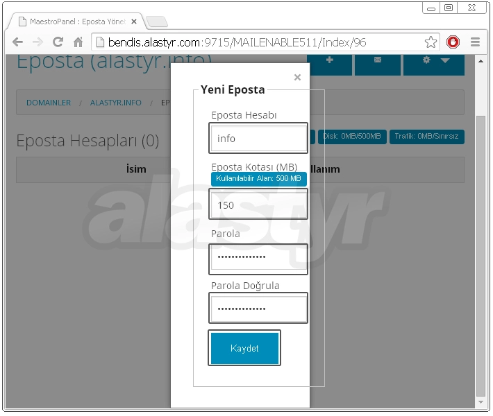
Task: Maximize the browser window
Action: coord(449,8)
